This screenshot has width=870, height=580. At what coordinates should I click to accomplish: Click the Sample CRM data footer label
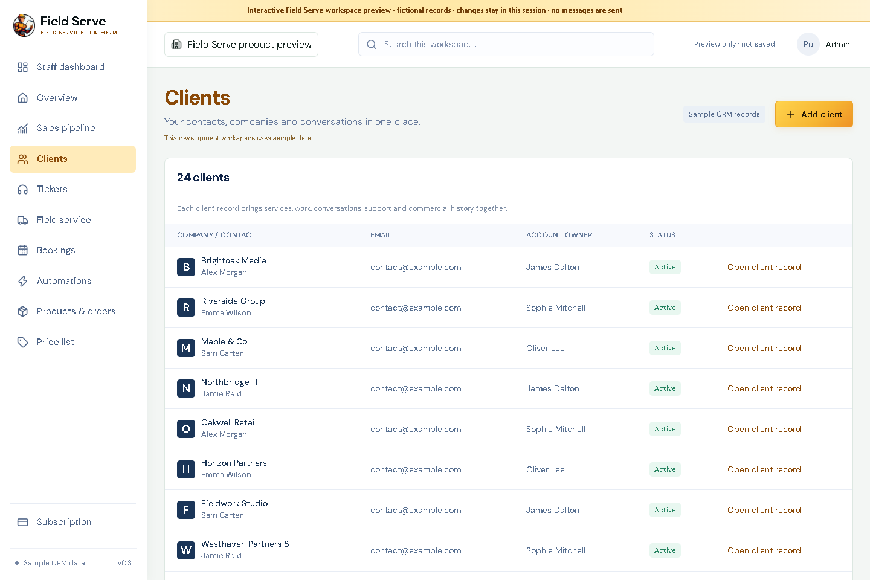[54, 563]
